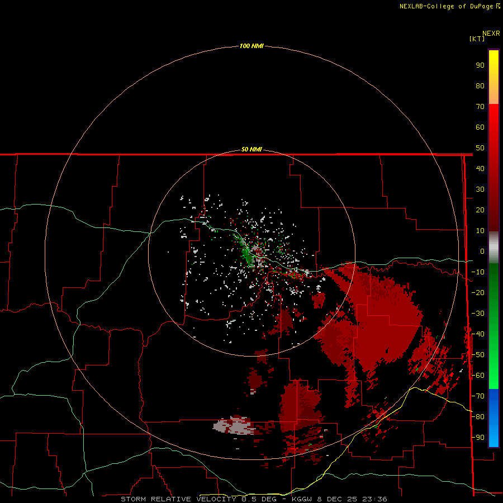The height and width of the screenshot is (503, 503).
Task: Click the gray velocity patch at the bottom of the map
Action: pyautogui.click(x=234, y=426)
